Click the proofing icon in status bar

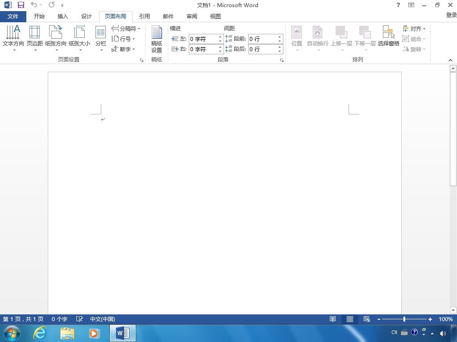click(79, 319)
